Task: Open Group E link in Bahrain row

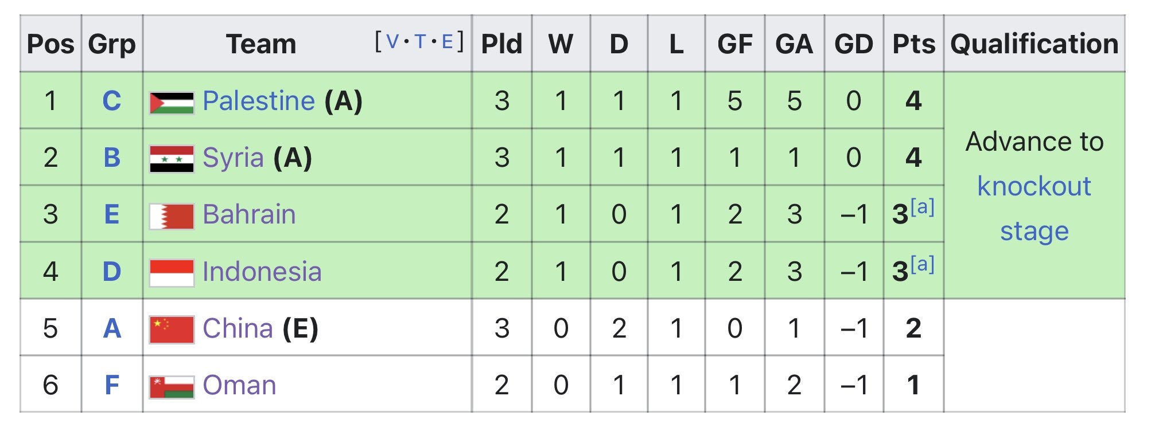Action: (112, 214)
